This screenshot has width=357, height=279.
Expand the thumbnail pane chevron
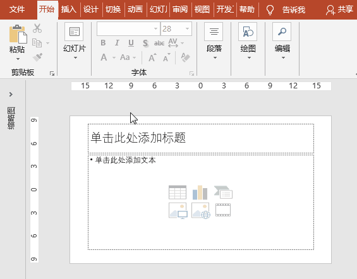[11, 94]
